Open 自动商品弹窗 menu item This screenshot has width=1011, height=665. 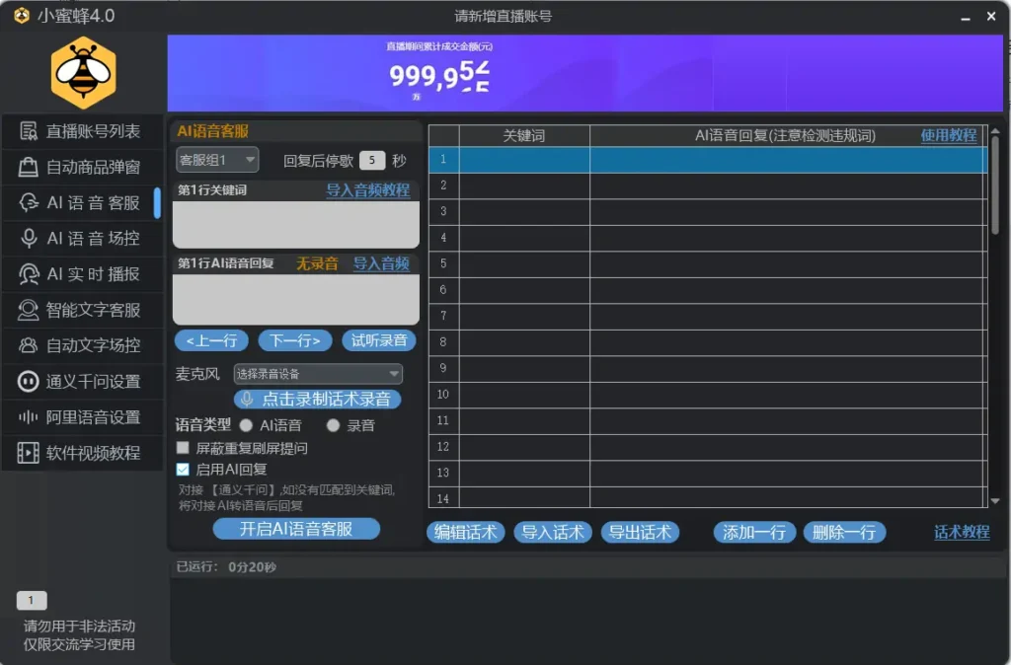(x=82, y=167)
